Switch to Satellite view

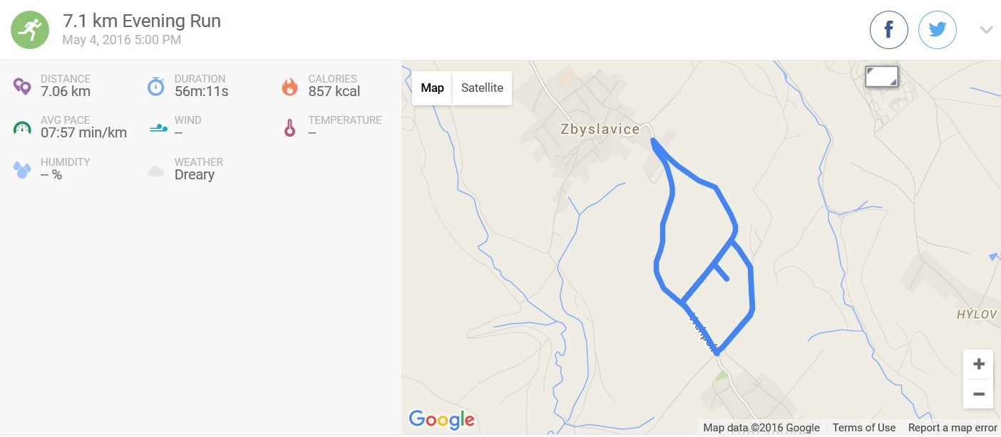482,88
